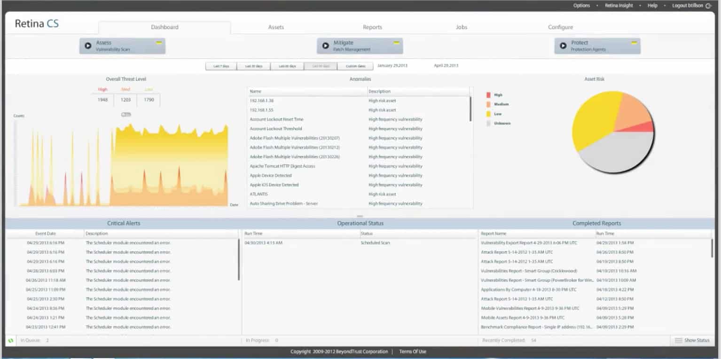Sort Completed Reports by the Report Name header
This screenshot has height=359, width=721.
[537, 234]
